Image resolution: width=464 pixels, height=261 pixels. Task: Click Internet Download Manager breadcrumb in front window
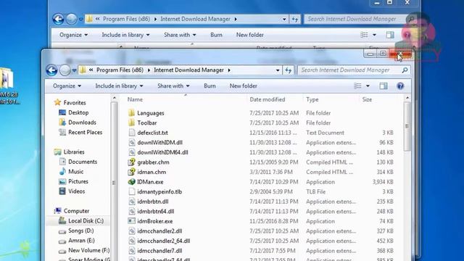click(x=188, y=70)
